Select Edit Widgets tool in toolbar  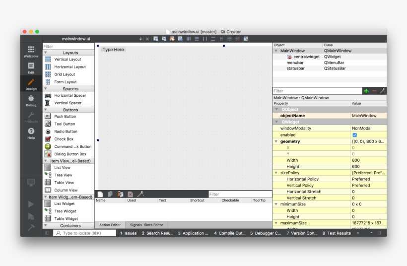pyautogui.click(x=156, y=39)
